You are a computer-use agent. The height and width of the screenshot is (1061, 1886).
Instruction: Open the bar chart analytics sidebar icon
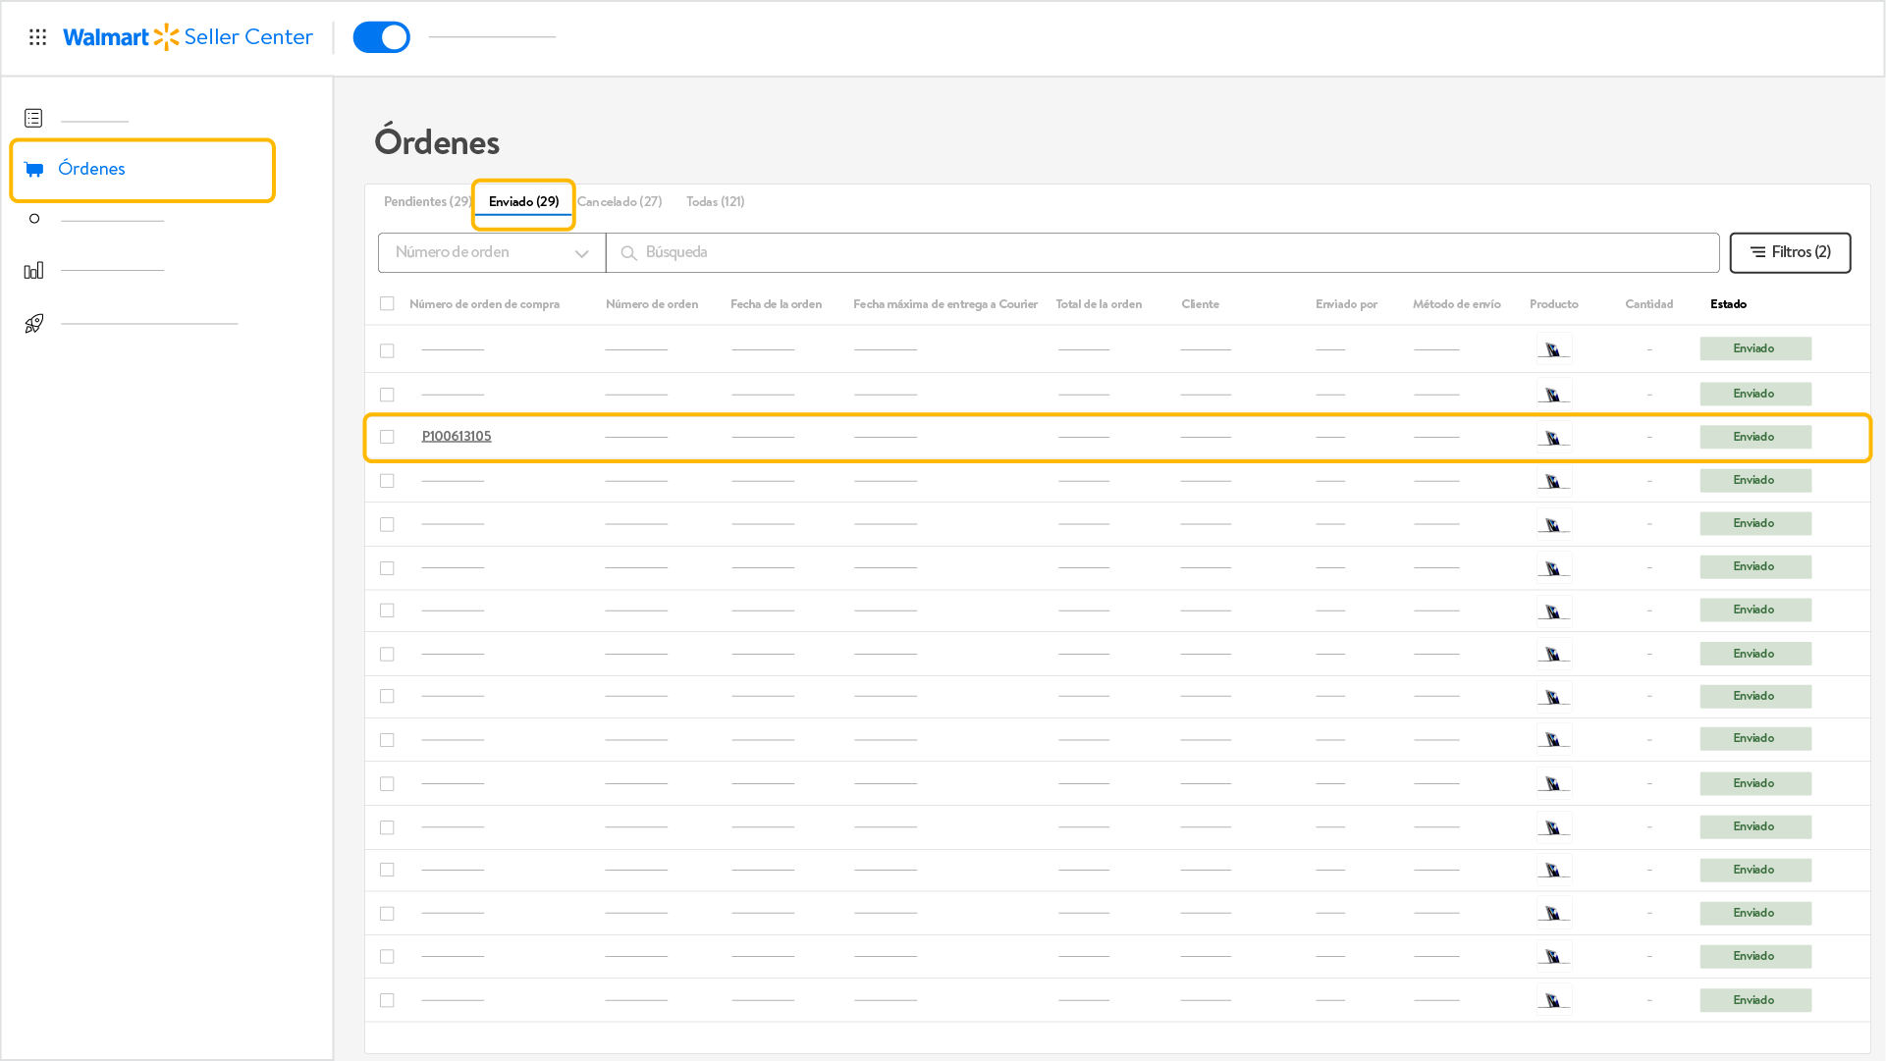[x=33, y=270]
